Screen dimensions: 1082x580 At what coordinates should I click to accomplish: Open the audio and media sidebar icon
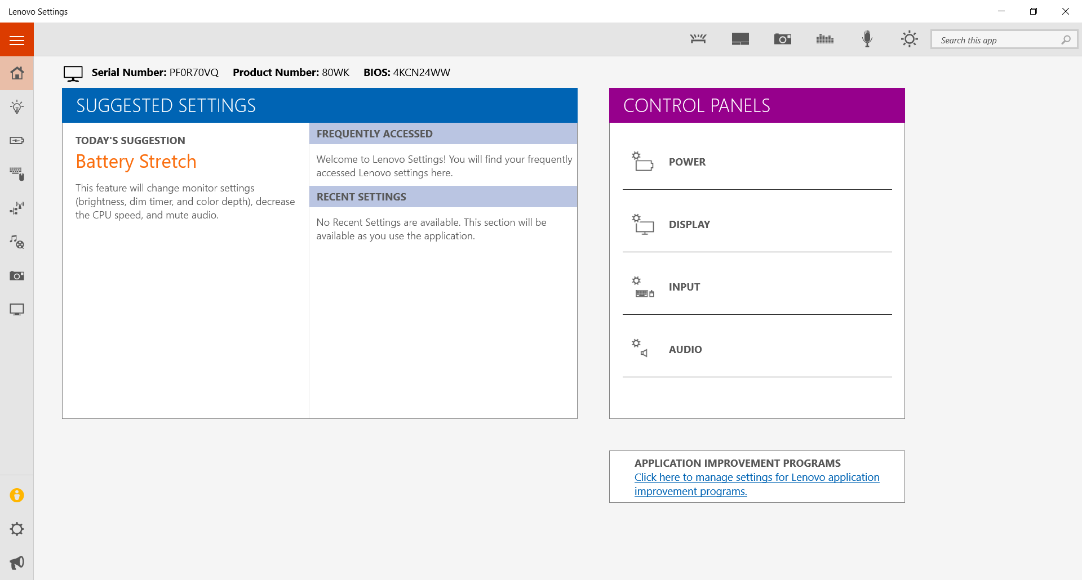[x=17, y=242]
